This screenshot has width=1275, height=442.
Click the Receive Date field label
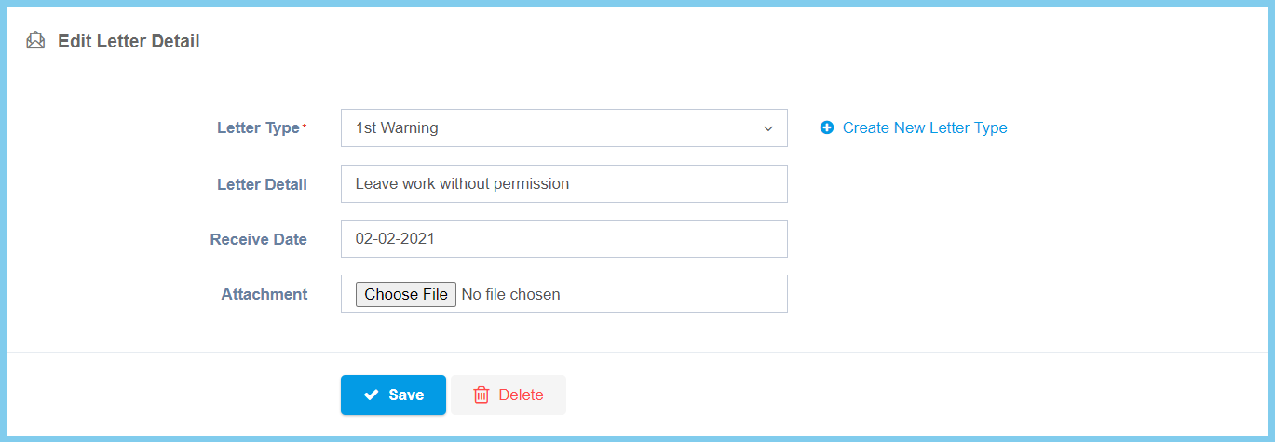258,239
